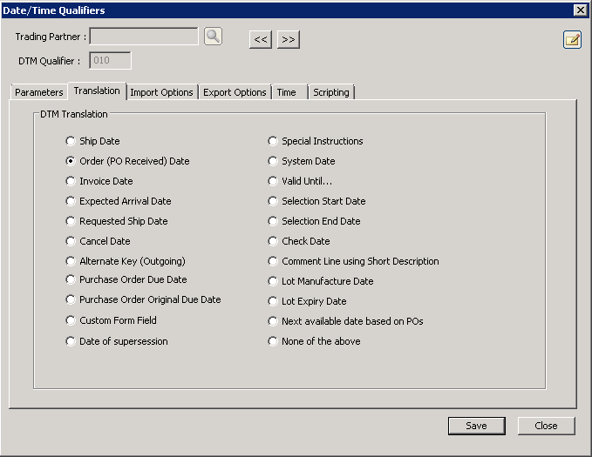The width and height of the screenshot is (592, 457).
Task: Open the Import Options tab
Action: (161, 92)
